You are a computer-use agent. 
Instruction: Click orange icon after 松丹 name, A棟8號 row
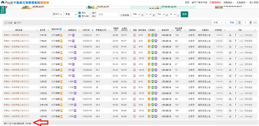click(x=62, y=64)
